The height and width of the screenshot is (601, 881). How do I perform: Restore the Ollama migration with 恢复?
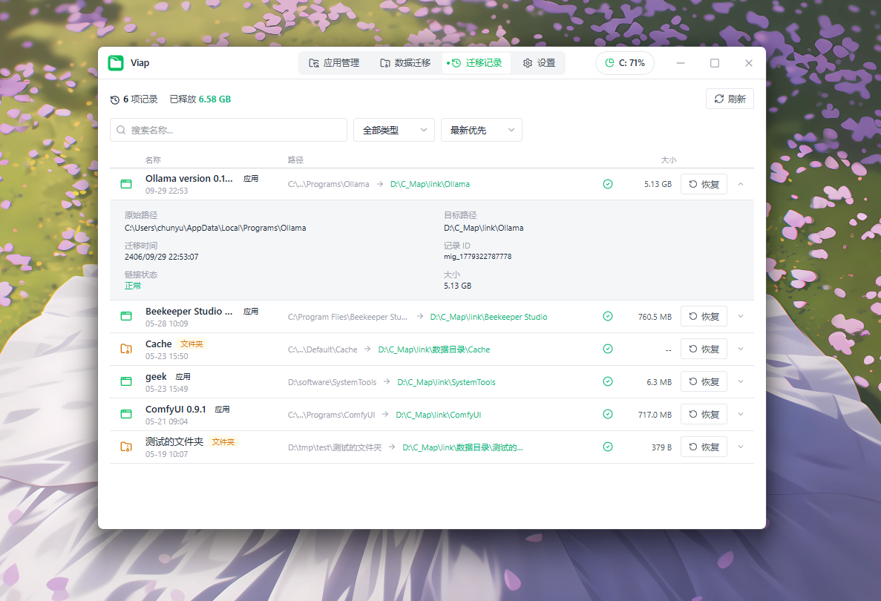click(704, 184)
